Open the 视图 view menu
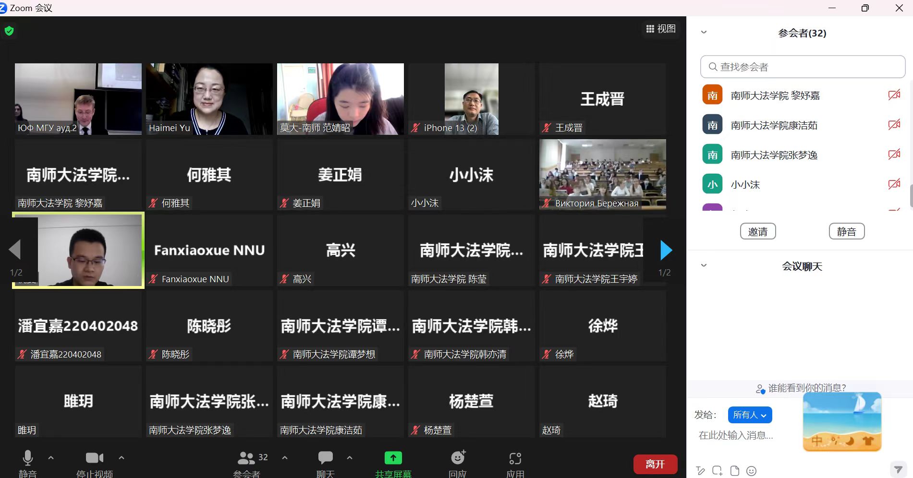Image resolution: width=913 pixels, height=478 pixels. click(x=661, y=29)
